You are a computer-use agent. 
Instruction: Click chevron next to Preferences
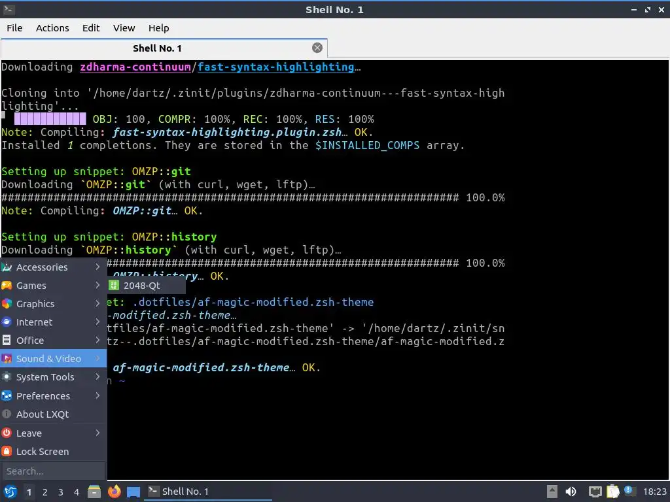point(97,395)
